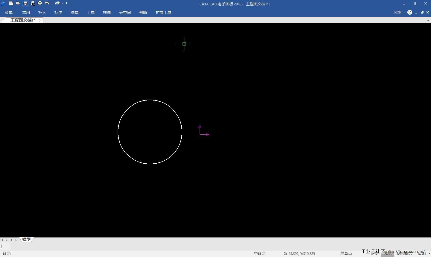The height and width of the screenshot is (257, 431).
Task: Click the Print icon in quick toolbar
Action: tap(40, 3)
